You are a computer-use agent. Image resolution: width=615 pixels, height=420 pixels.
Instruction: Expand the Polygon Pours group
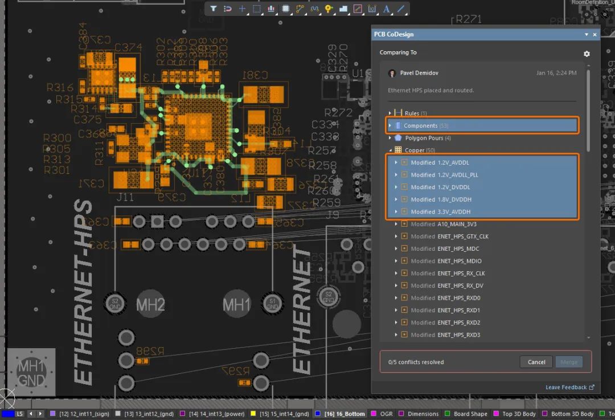(x=390, y=138)
